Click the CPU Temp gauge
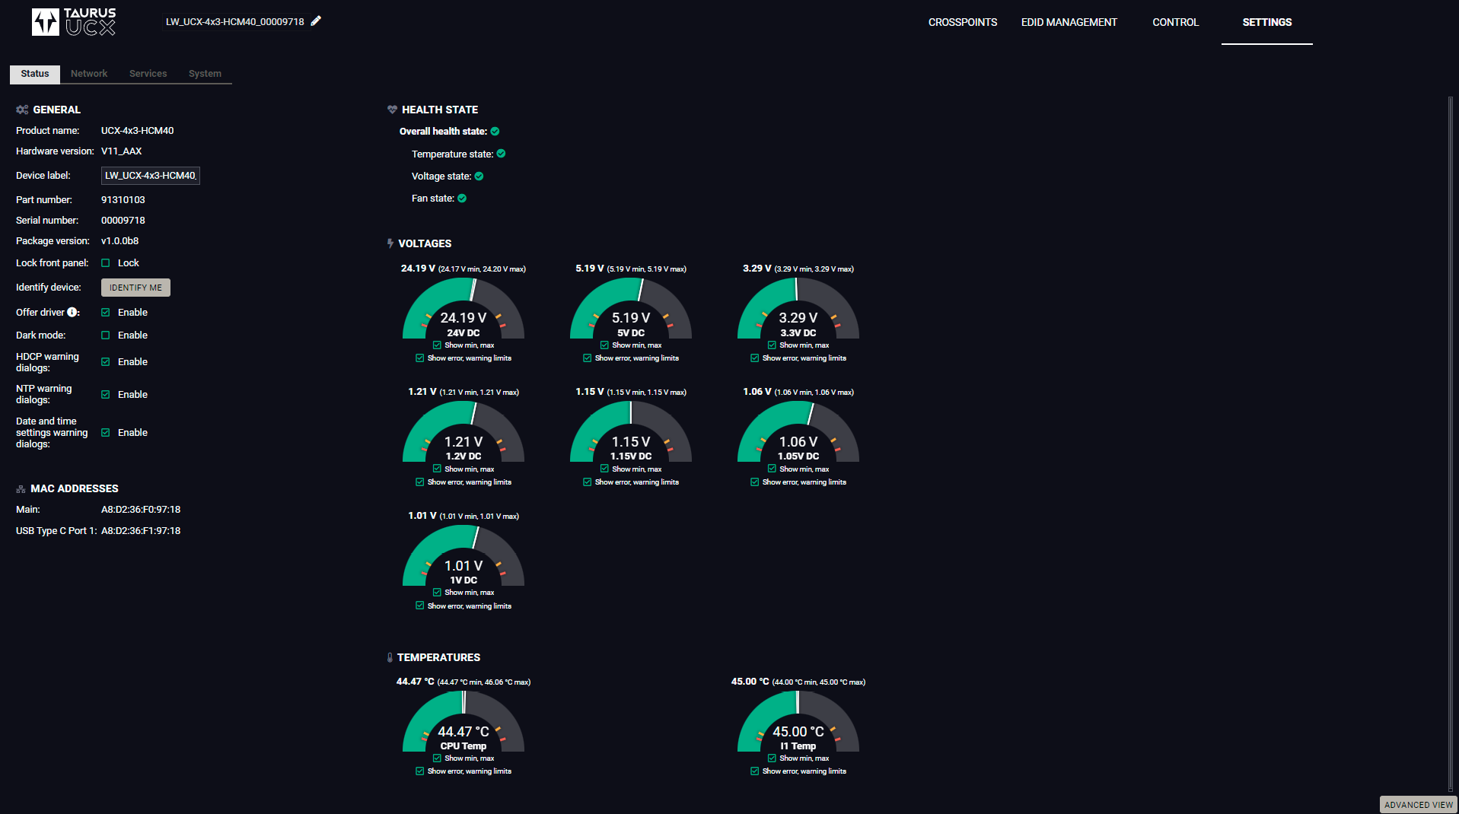 pyautogui.click(x=464, y=721)
